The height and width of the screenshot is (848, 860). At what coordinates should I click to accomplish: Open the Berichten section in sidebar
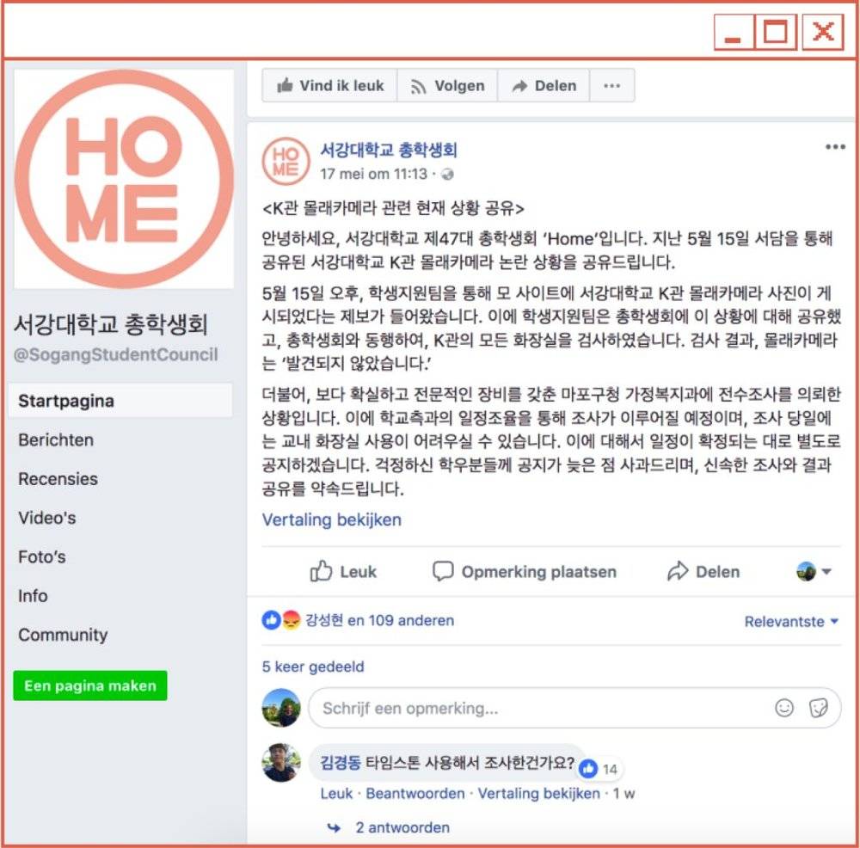click(x=56, y=439)
